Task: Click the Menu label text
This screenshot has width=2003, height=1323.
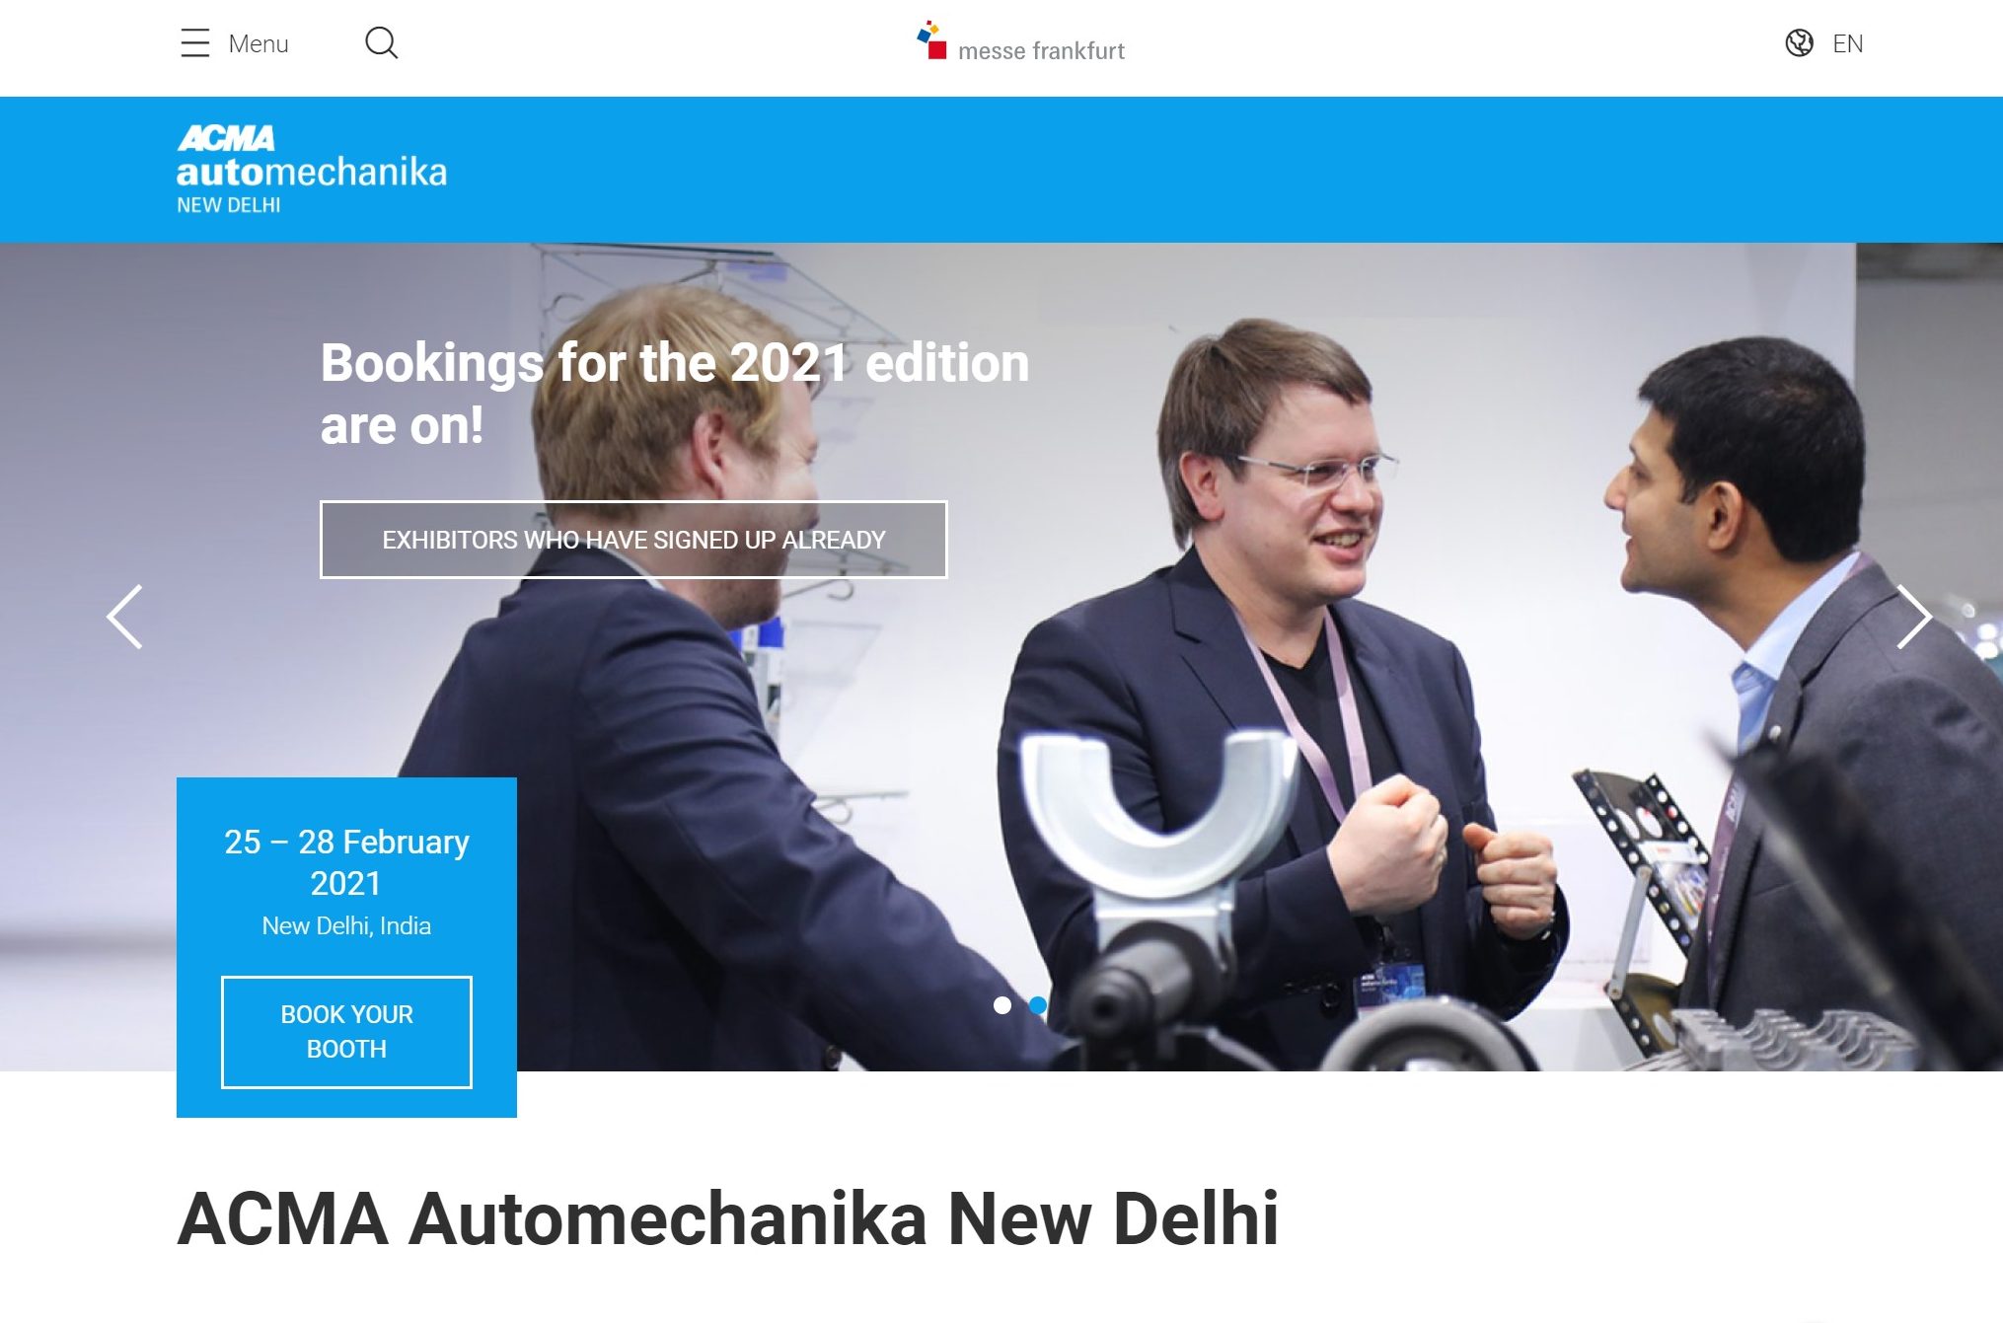Action: tap(259, 43)
